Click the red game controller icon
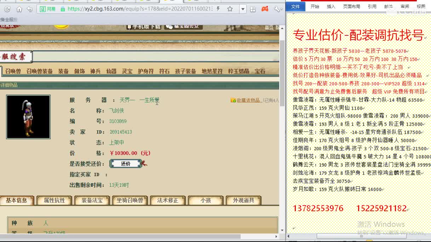The width and height of the screenshot is (431, 242). point(265,9)
